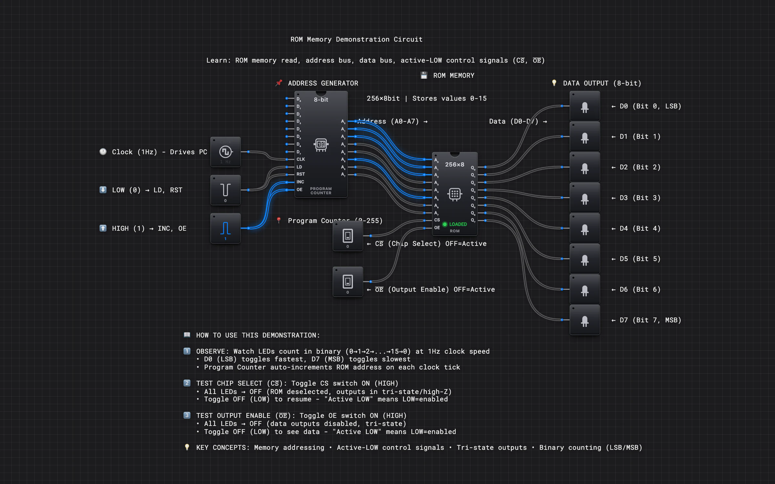Toggle the CS Chip Select switch
The height and width of the screenshot is (484, 775).
tap(348, 236)
